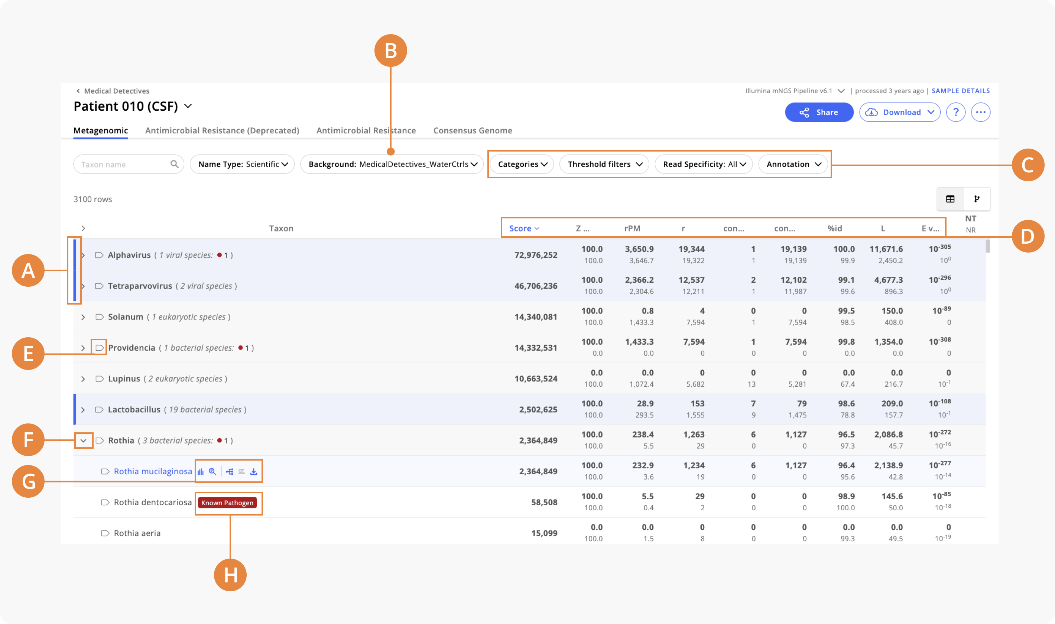Viewport: 1055px width, 624px height.
Task: Open the Name Type dropdown
Action: 242,164
